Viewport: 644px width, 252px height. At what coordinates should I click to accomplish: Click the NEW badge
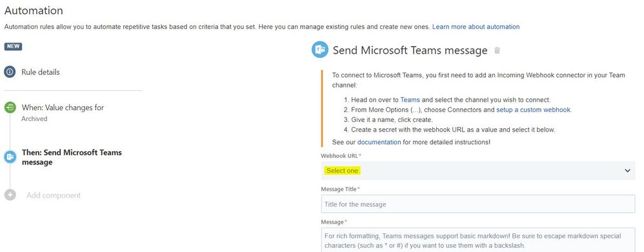(13, 46)
